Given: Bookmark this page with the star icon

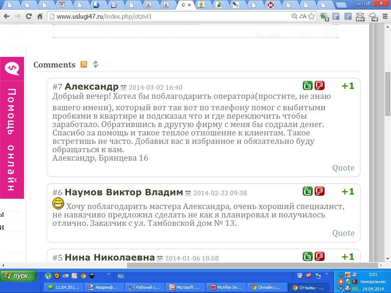Looking at the screenshot, I should point(311,16).
